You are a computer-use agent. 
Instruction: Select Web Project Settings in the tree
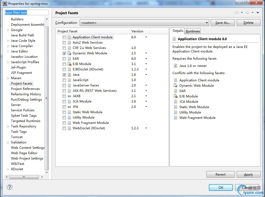point(27,158)
